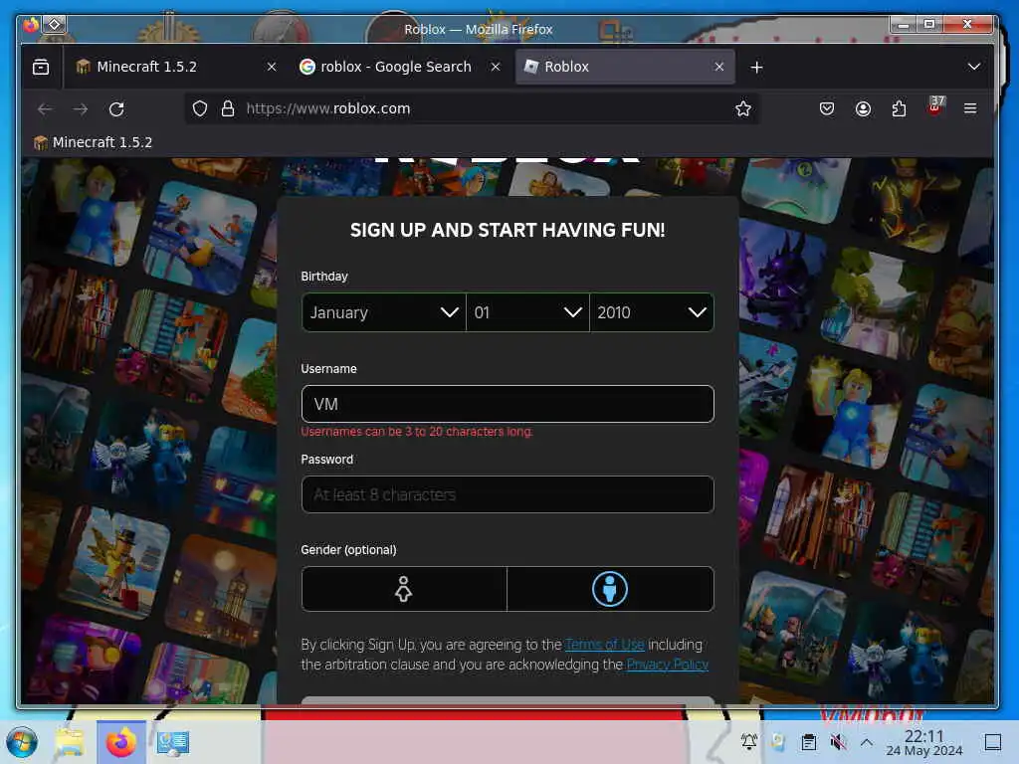Image resolution: width=1019 pixels, height=764 pixels.
Task: Click the Username field containing VM
Action: tap(508, 404)
